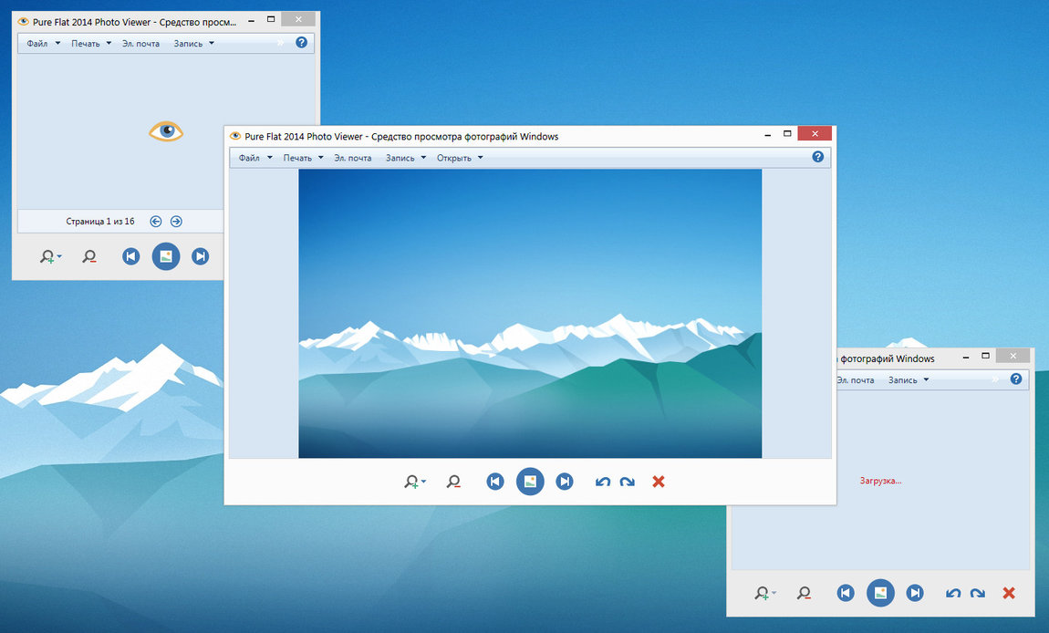Open Запись menu in top-left window
The height and width of the screenshot is (633, 1049).
coord(188,44)
